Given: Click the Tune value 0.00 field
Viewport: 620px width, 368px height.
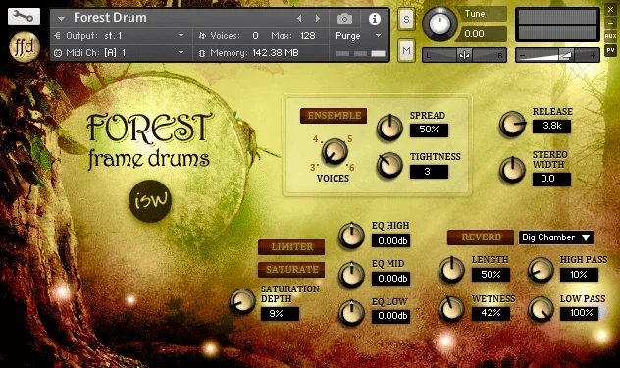Looking at the screenshot, I should 481,34.
